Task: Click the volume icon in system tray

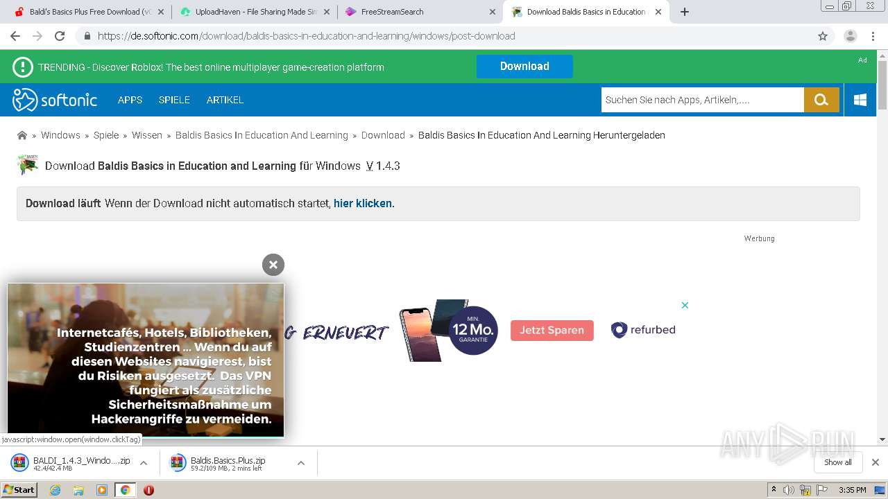Action: (789, 490)
